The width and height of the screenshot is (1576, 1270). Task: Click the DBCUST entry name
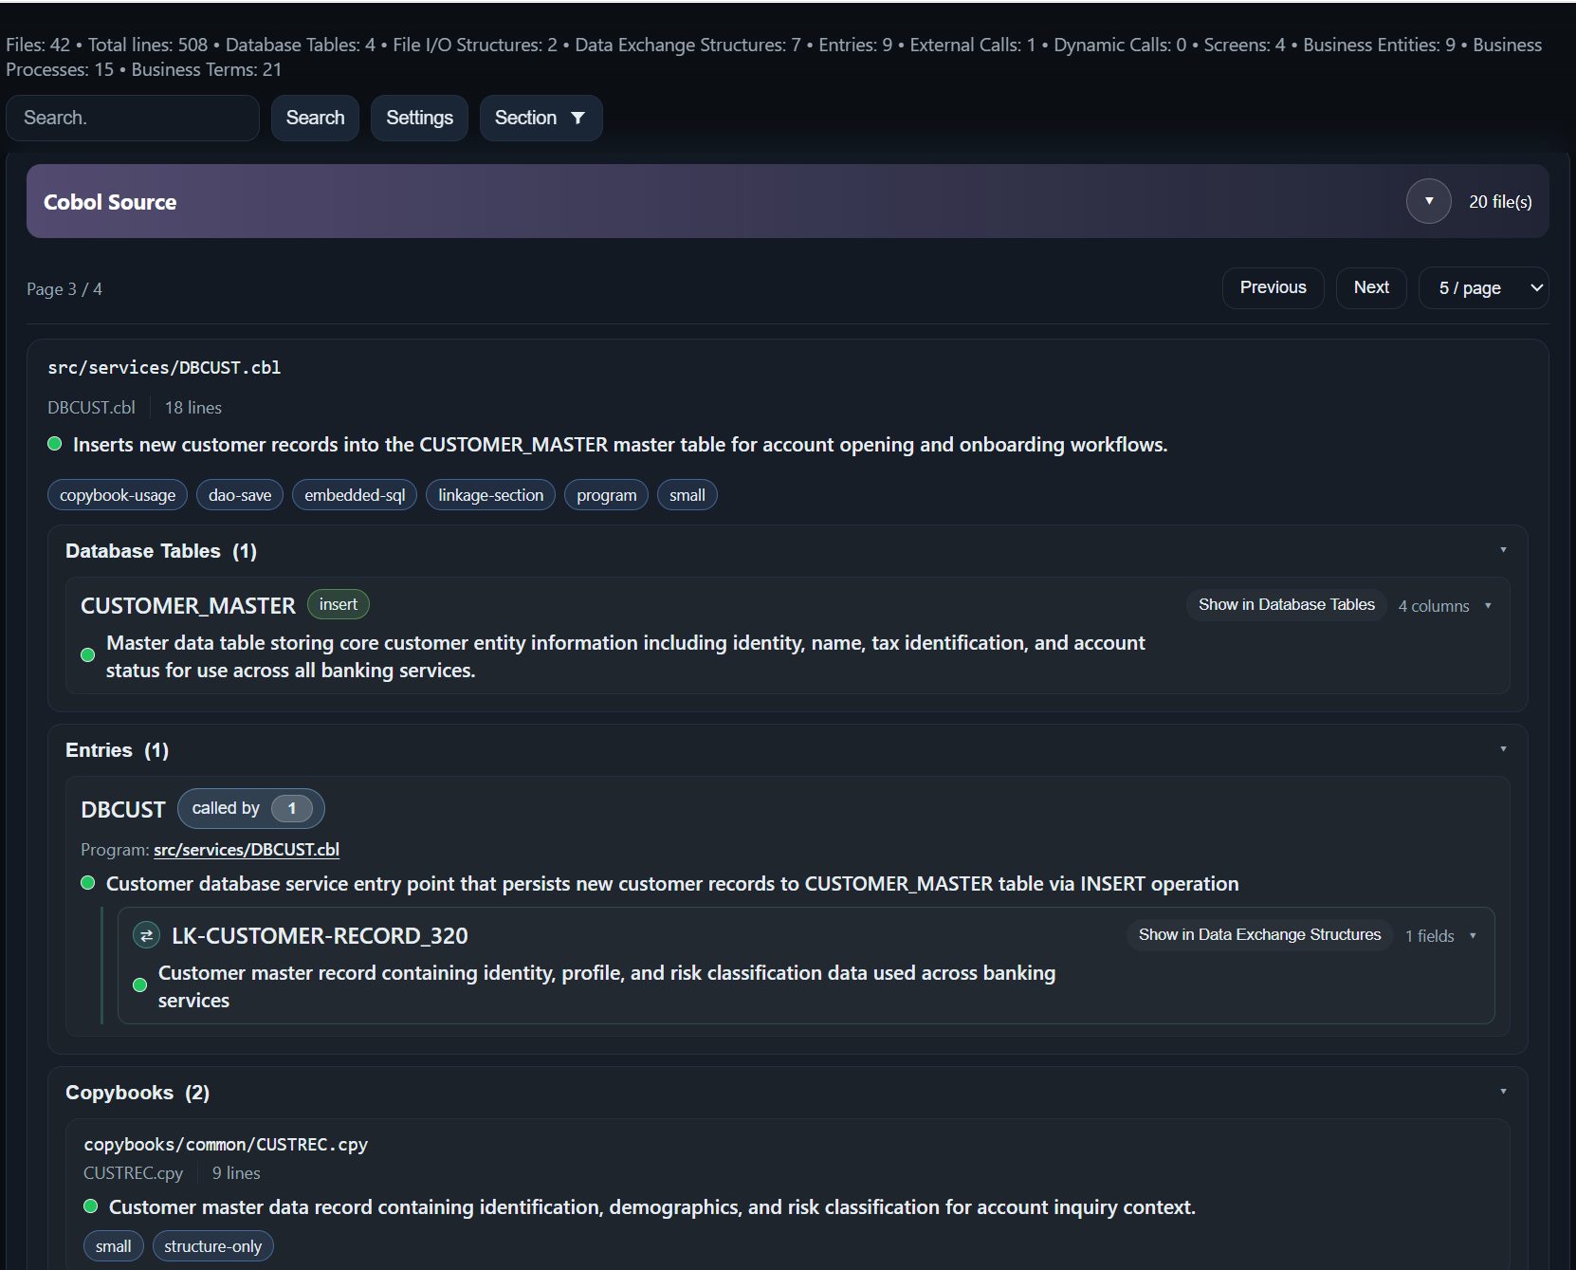coord(123,809)
